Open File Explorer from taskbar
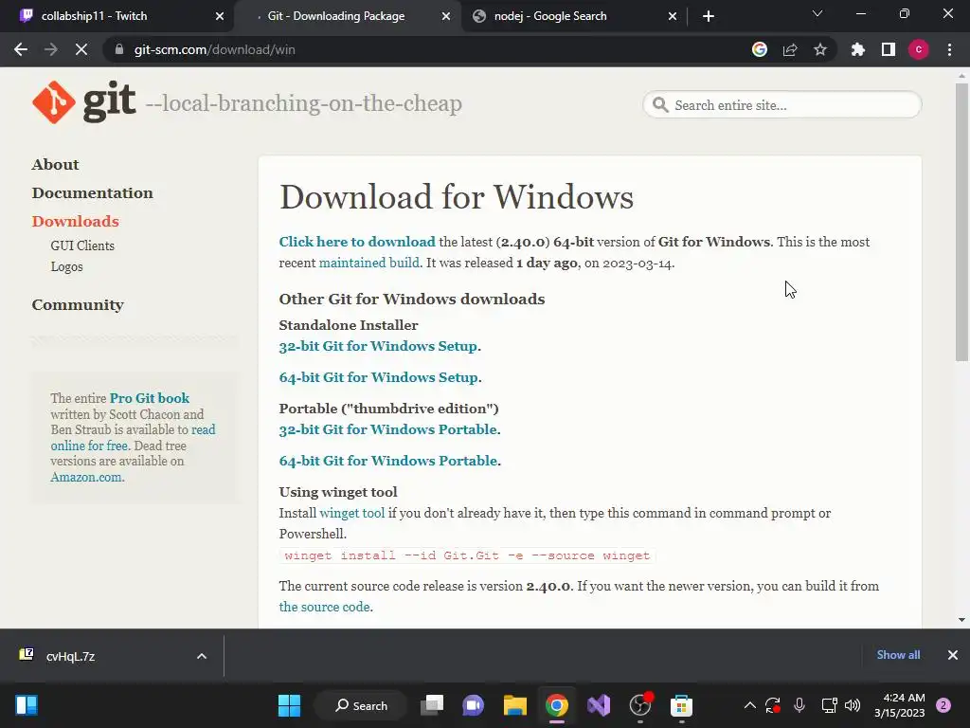The height and width of the screenshot is (728, 970). coord(514,705)
